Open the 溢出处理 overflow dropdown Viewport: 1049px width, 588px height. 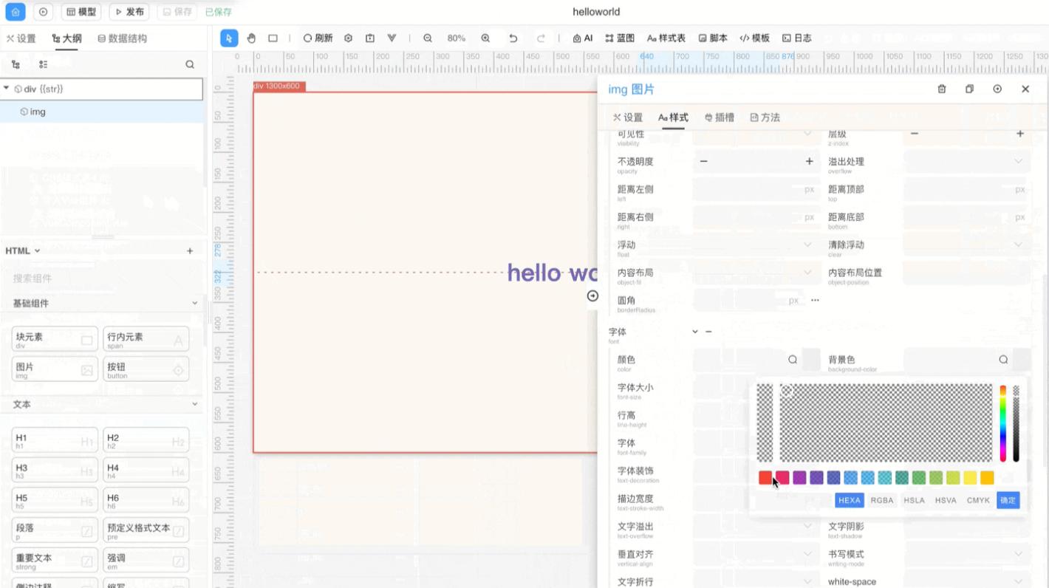(x=967, y=161)
